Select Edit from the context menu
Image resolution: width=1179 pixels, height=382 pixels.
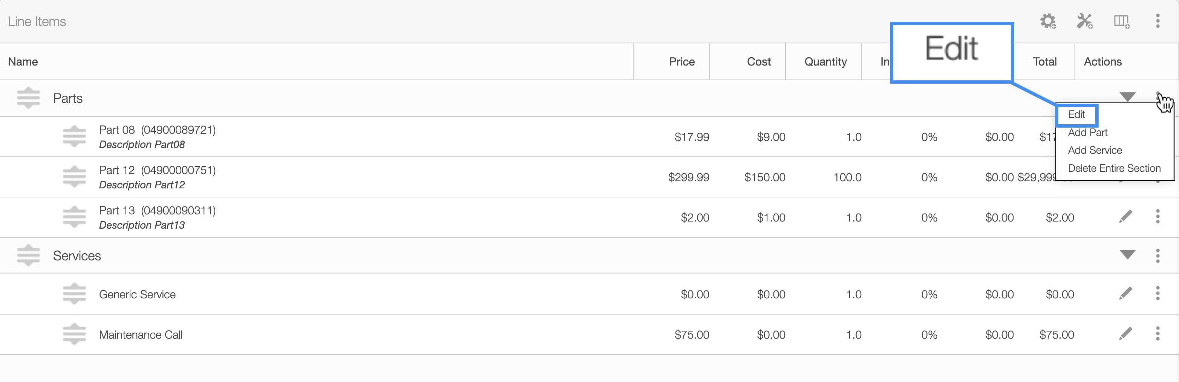point(1076,115)
